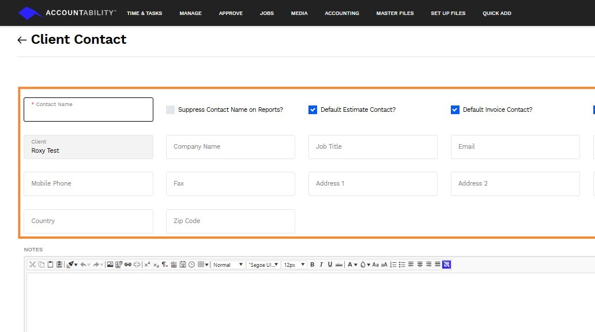This screenshot has width=595, height=332.
Task: Open the Manage menu
Action: point(190,13)
